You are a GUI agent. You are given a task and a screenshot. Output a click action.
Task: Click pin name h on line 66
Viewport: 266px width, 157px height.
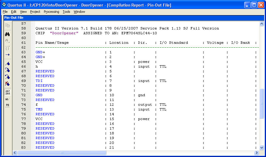[37, 66]
